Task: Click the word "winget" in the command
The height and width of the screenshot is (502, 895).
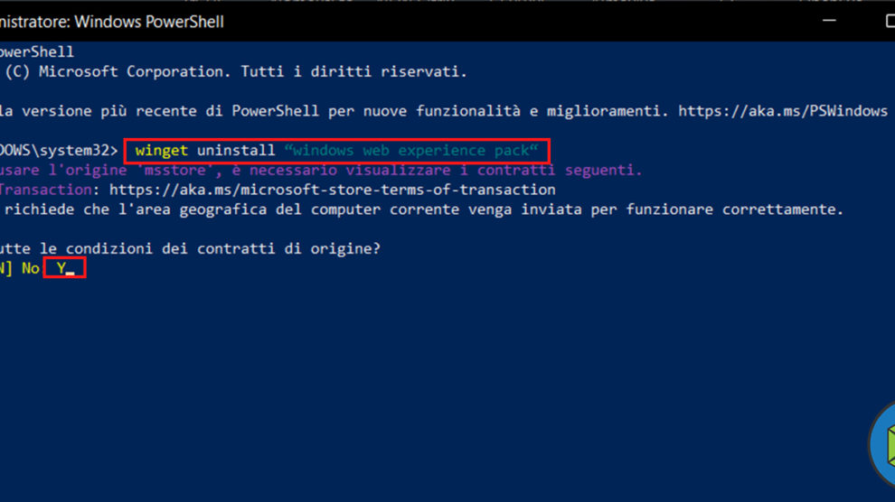Action: pyautogui.click(x=162, y=150)
